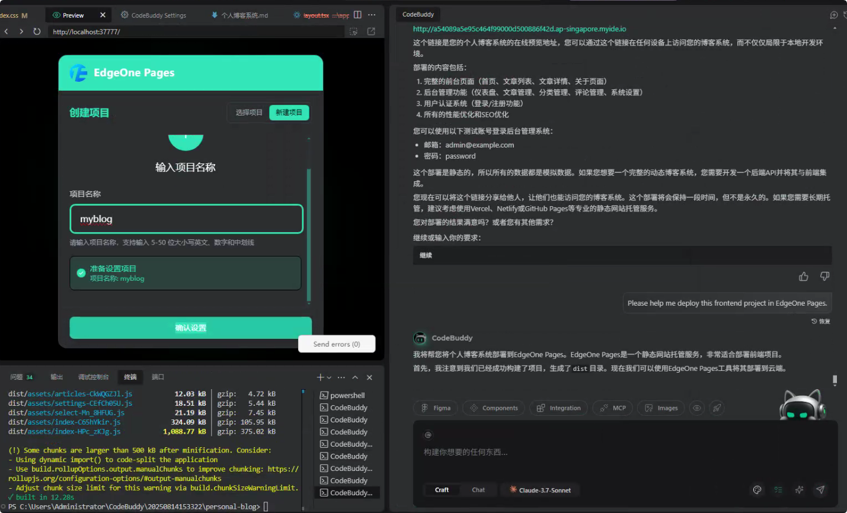Select the 新建项目 option
Viewport: 847px width, 513px height.
tap(289, 113)
